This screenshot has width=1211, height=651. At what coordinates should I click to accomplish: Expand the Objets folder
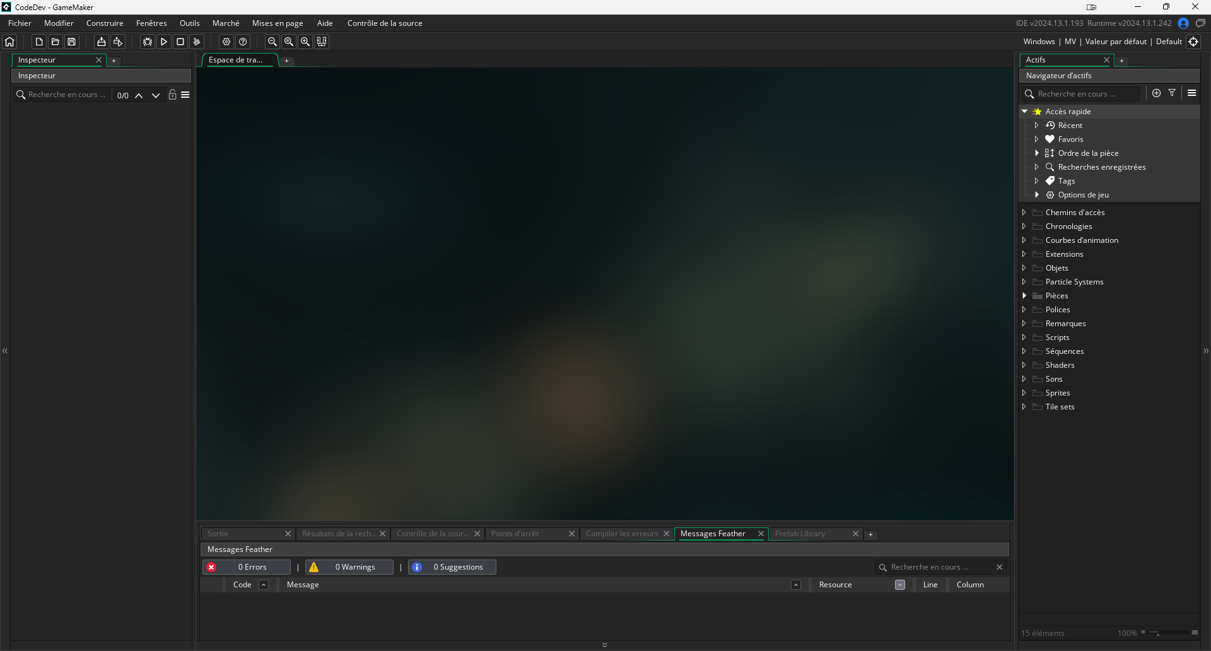pyautogui.click(x=1024, y=268)
